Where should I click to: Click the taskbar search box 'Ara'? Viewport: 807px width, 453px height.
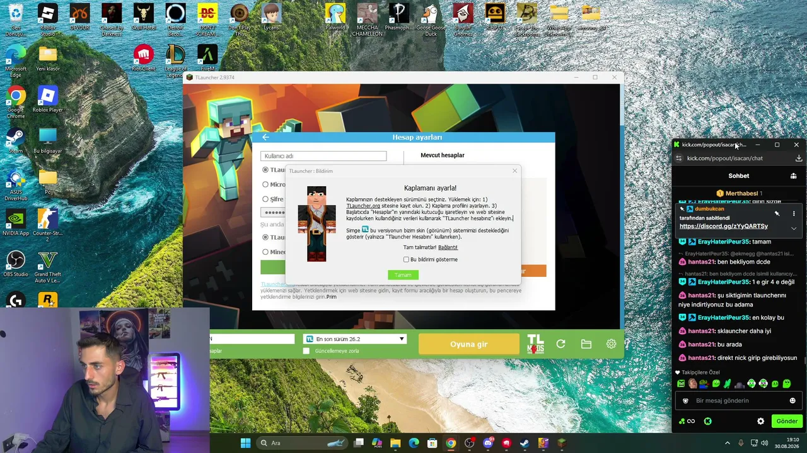coord(303,443)
